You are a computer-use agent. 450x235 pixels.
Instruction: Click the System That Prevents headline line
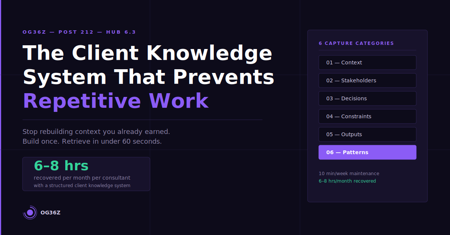coord(148,77)
